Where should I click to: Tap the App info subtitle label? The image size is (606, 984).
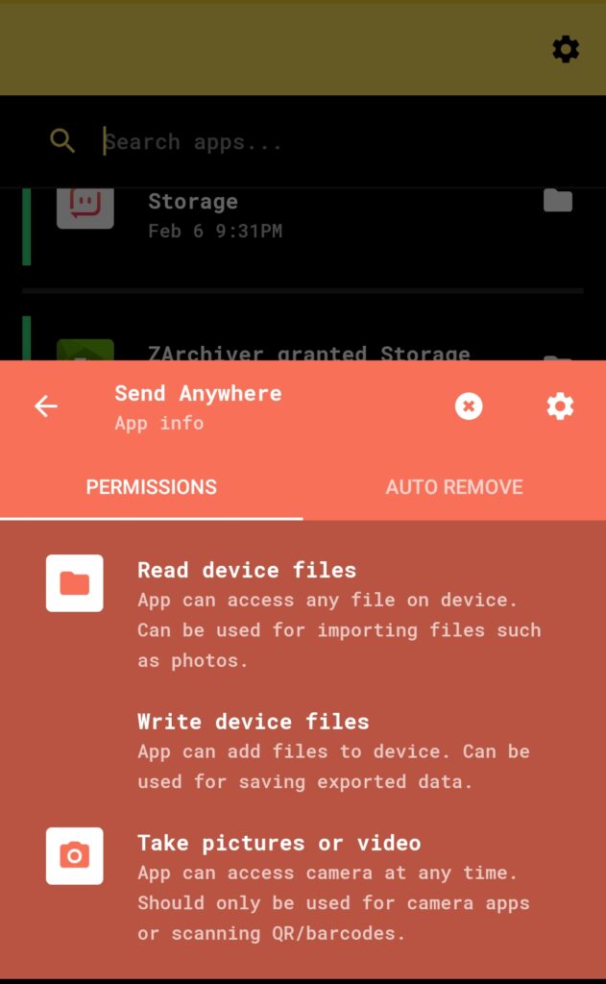159,423
